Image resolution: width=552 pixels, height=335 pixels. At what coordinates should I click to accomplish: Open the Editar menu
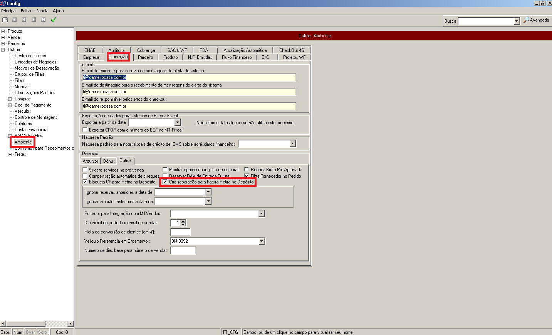[26, 11]
